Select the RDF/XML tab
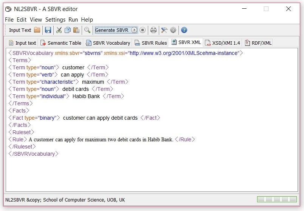Viewport: 304px width, 211px height. point(258,43)
